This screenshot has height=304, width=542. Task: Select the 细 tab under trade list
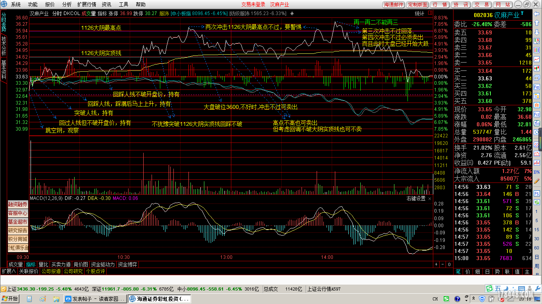(x=477, y=272)
